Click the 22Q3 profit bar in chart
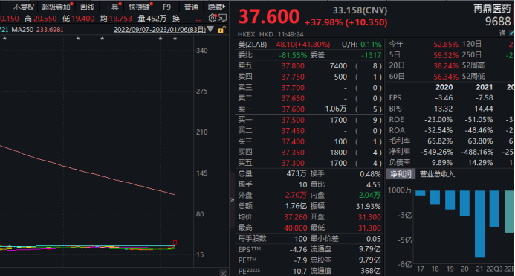Viewport: 515px width, 276px height. (x=494, y=208)
